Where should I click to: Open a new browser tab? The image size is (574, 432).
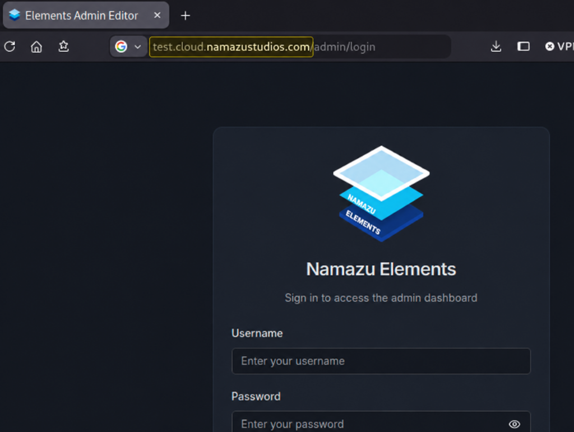[x=186, y=15]
